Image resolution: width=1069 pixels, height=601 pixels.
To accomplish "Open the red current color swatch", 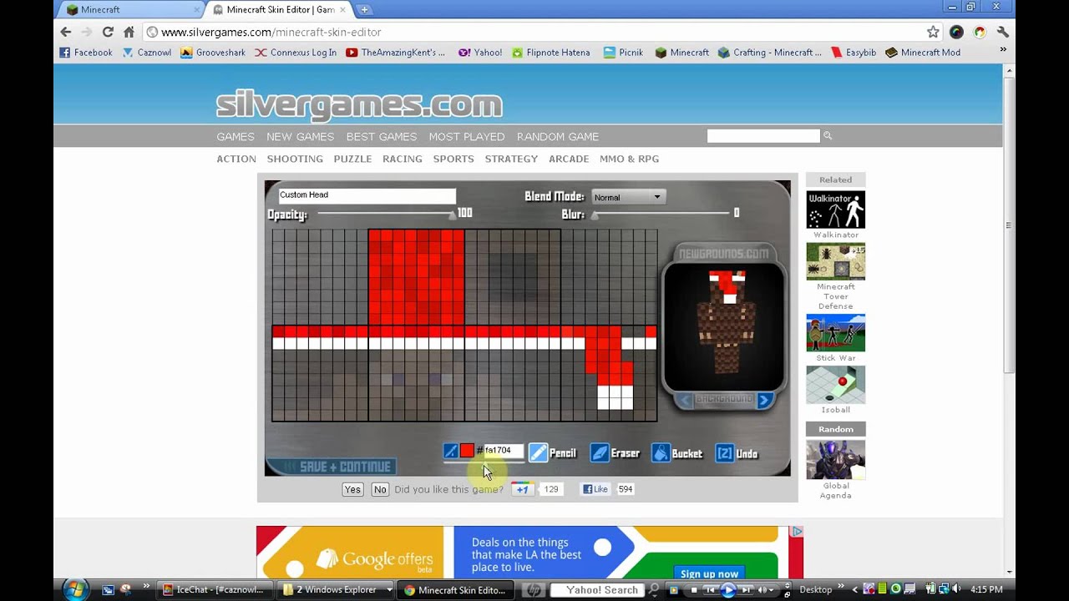I will [x=467, y=451].
